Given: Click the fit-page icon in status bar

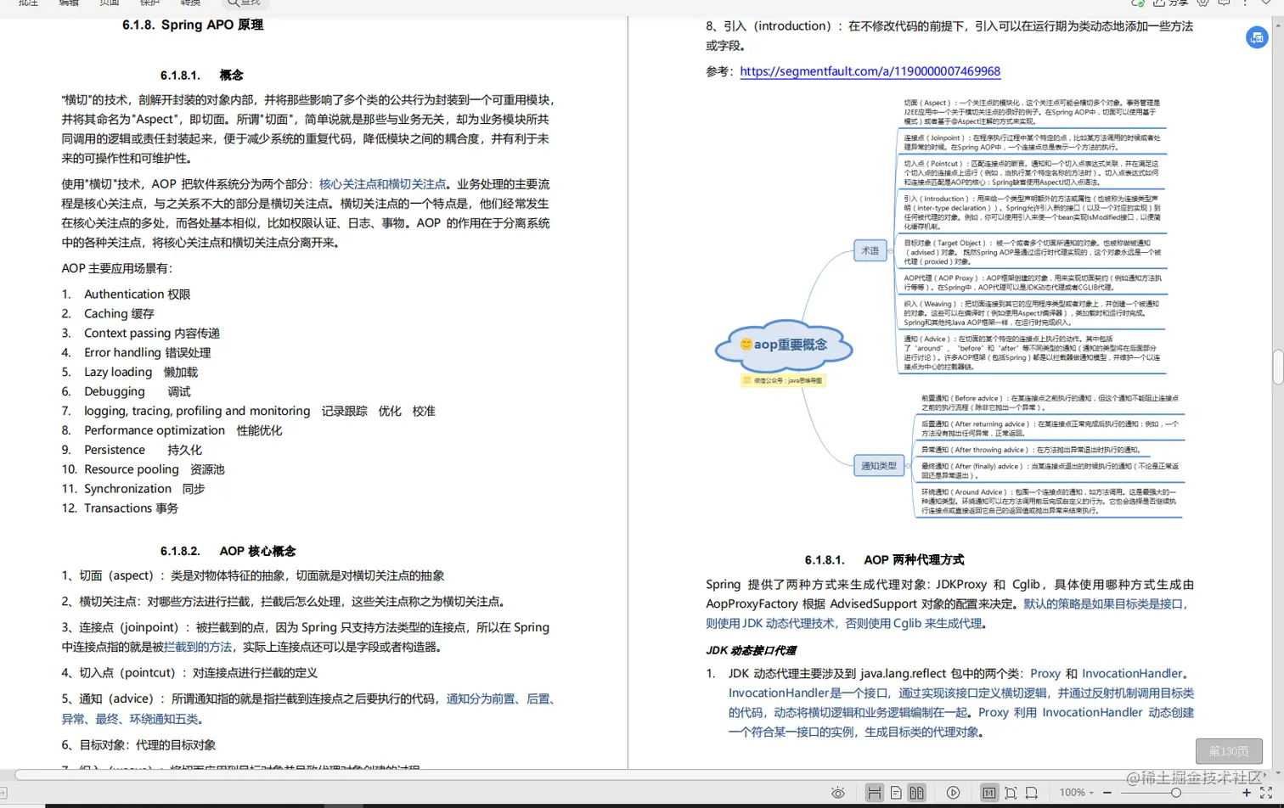Looking at the screenshot, I should (1011, 792).
